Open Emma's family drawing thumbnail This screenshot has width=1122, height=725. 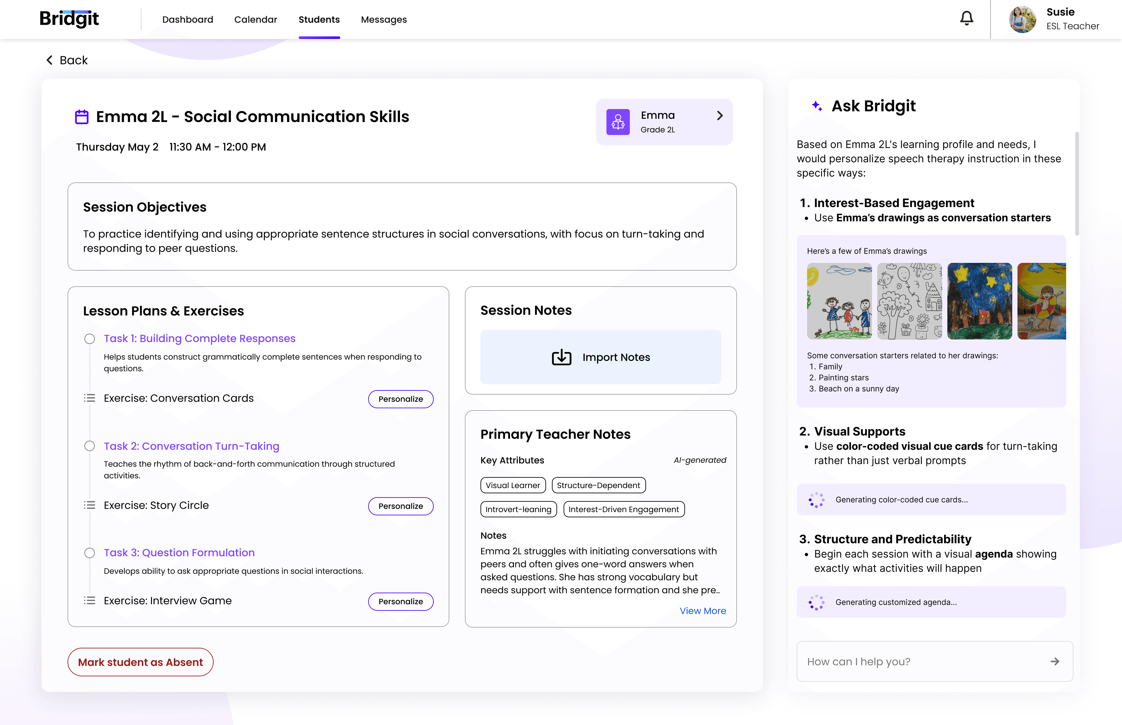[x=839, y=301]
